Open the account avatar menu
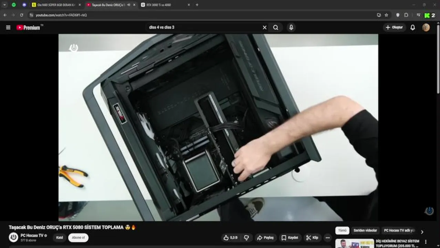440x248 pixels. click(x=426, y=28)
